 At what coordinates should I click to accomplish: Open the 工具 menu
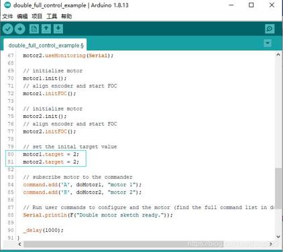pyautogui.click(x=52, y=16)
